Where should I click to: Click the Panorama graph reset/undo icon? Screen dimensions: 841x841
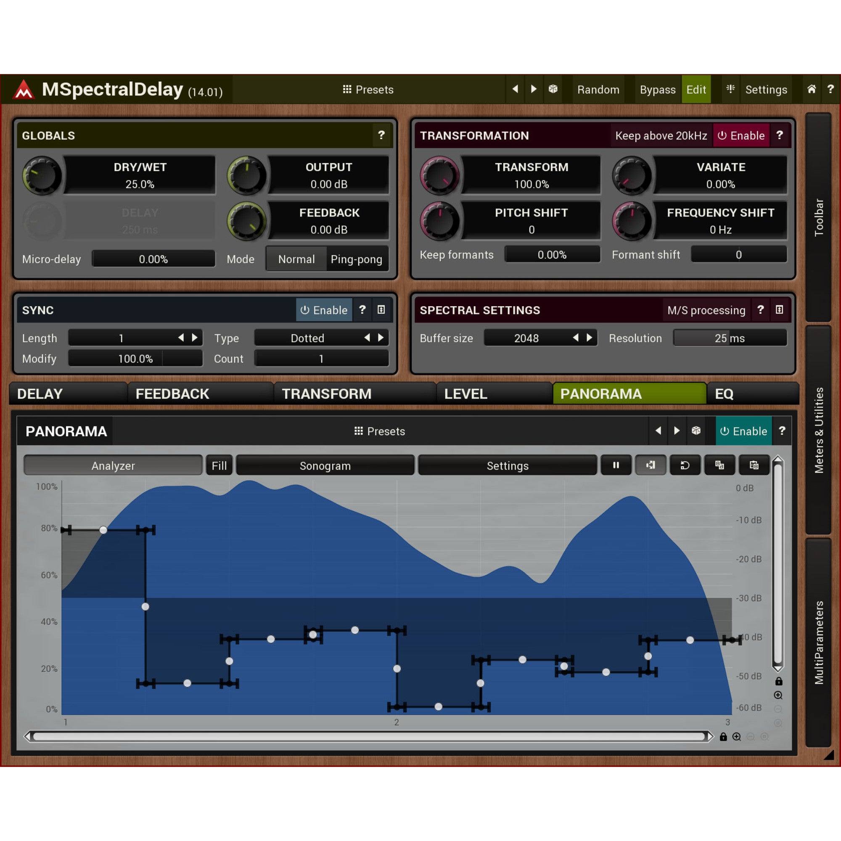[685, 465]
